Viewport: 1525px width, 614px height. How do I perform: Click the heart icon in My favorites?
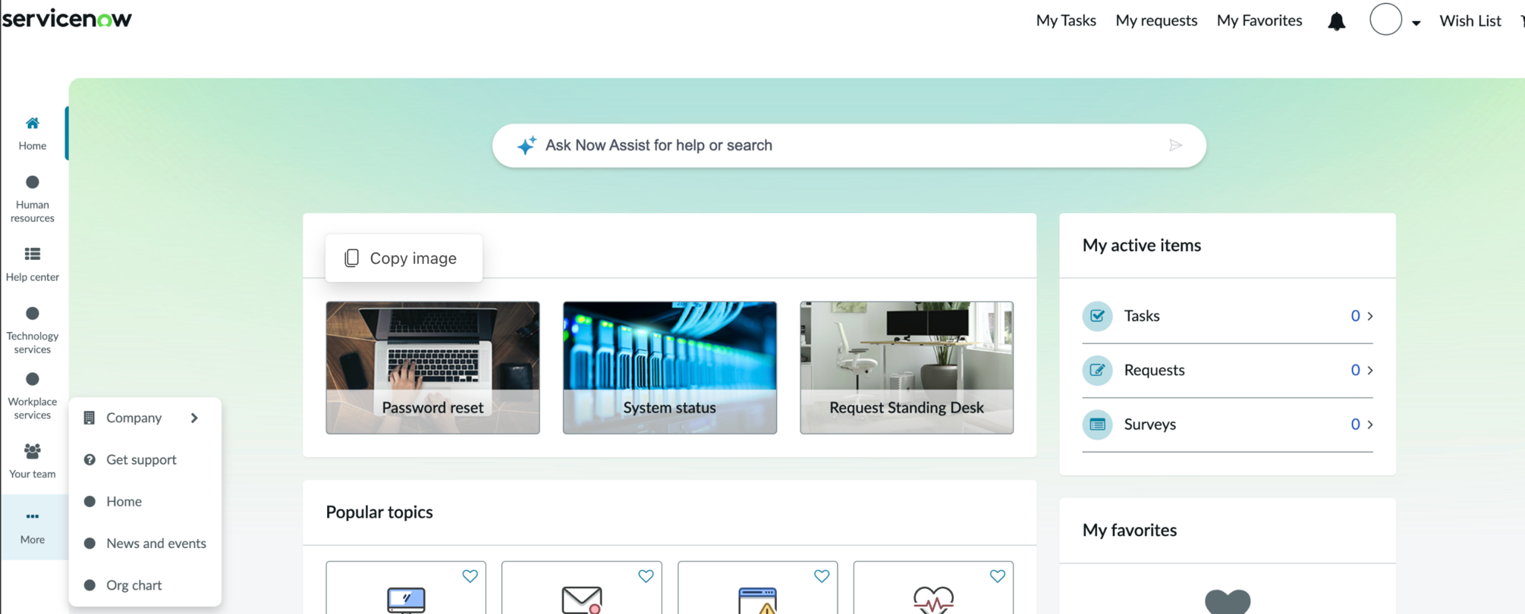1228,602
